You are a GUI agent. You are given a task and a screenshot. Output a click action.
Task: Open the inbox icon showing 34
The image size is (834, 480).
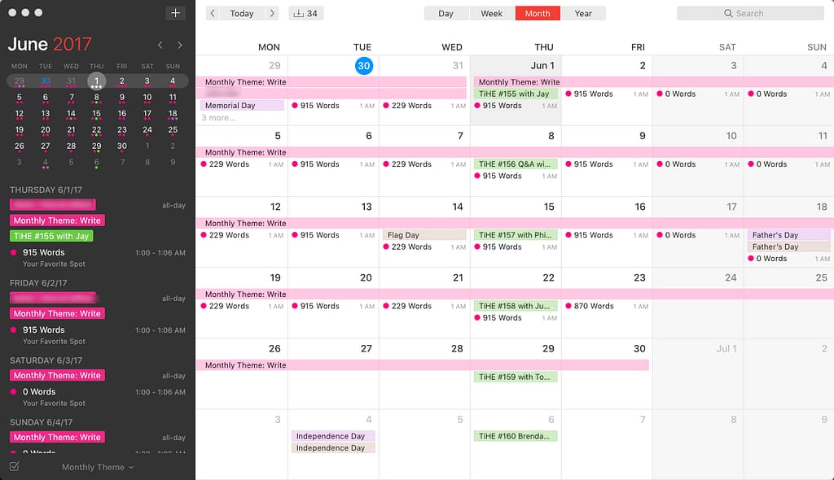305,13
